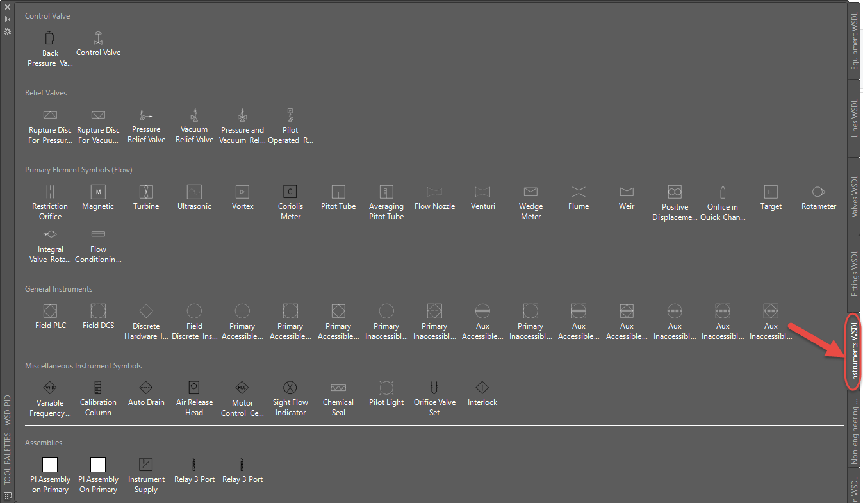Open the Valves WSDL palette tab
The width and height of the screenshot is (863, 503).
[x=854, y=197]
